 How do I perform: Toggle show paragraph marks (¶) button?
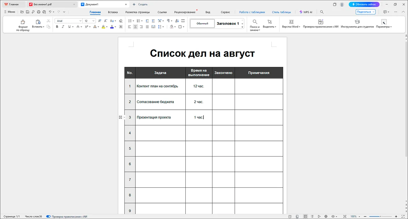168,21
